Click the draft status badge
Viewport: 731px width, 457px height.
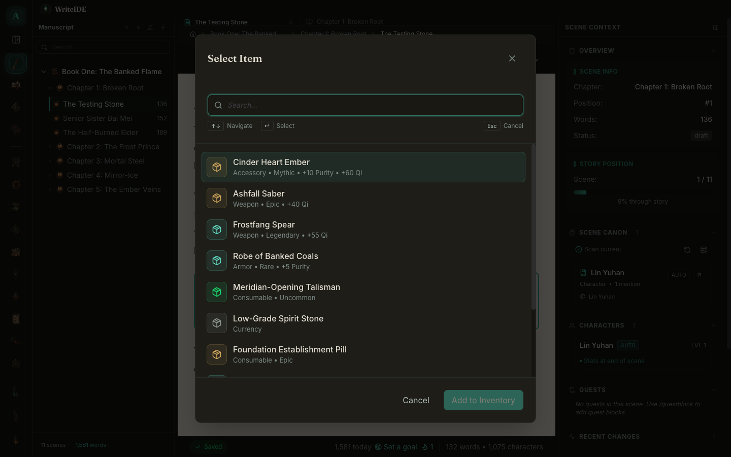click(701, 136)
